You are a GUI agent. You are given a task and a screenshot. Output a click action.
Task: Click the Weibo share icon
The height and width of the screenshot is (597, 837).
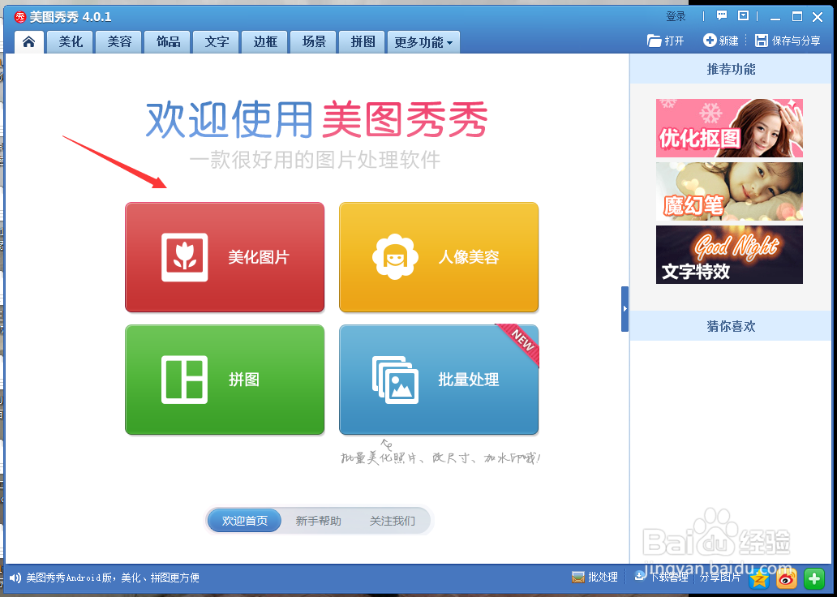point(786,578)
